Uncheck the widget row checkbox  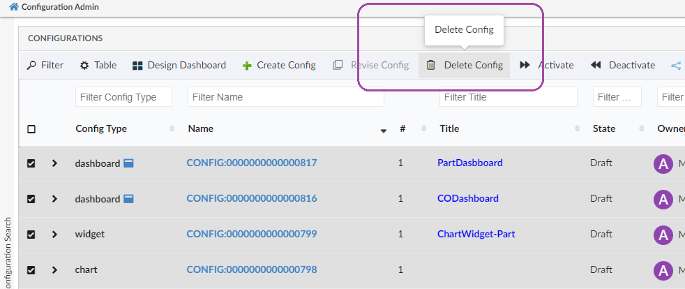31,234
